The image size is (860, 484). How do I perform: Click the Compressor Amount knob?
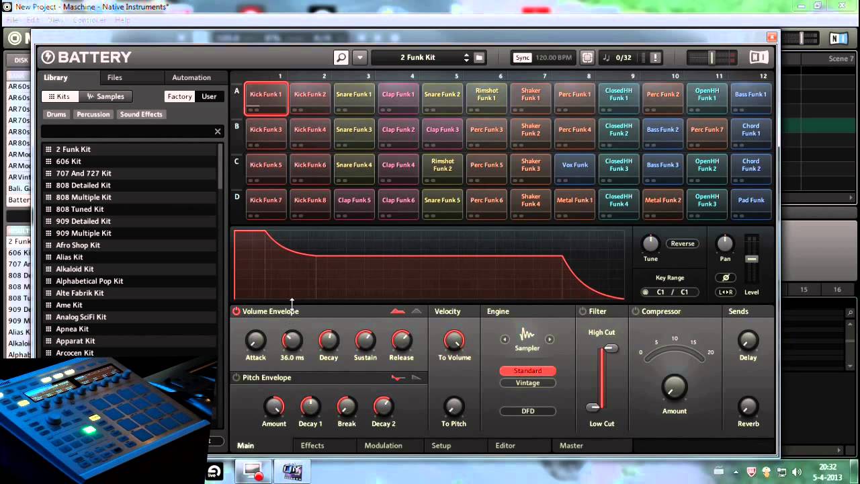tap(675, 387)
